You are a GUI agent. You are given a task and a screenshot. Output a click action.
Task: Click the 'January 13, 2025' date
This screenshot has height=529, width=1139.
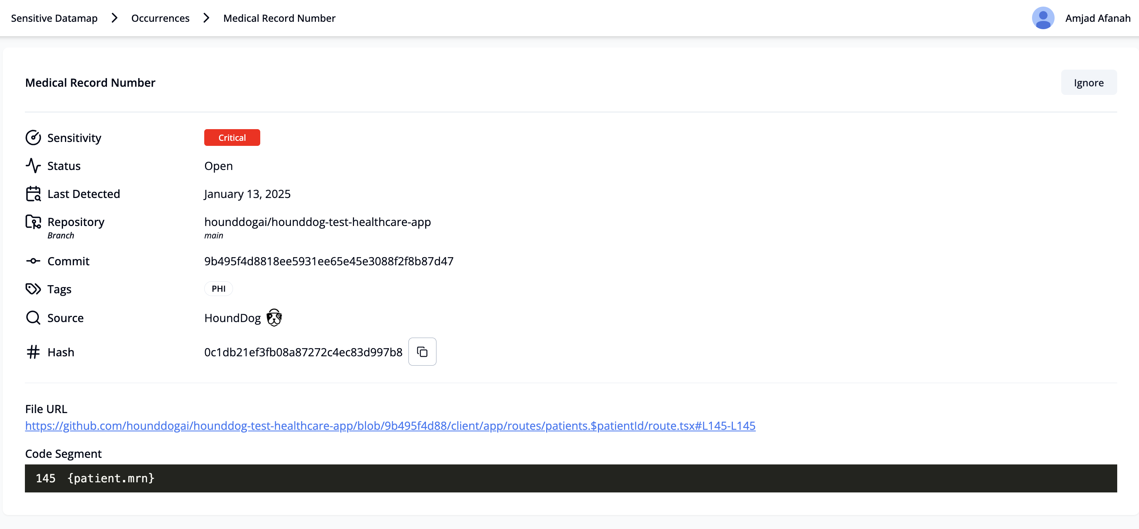point(247,194)
